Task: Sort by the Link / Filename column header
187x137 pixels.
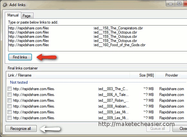Action: click(x=68, y=75)
